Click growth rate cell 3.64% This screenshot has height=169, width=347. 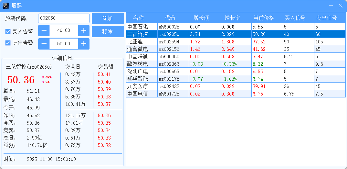coord(236,49)
